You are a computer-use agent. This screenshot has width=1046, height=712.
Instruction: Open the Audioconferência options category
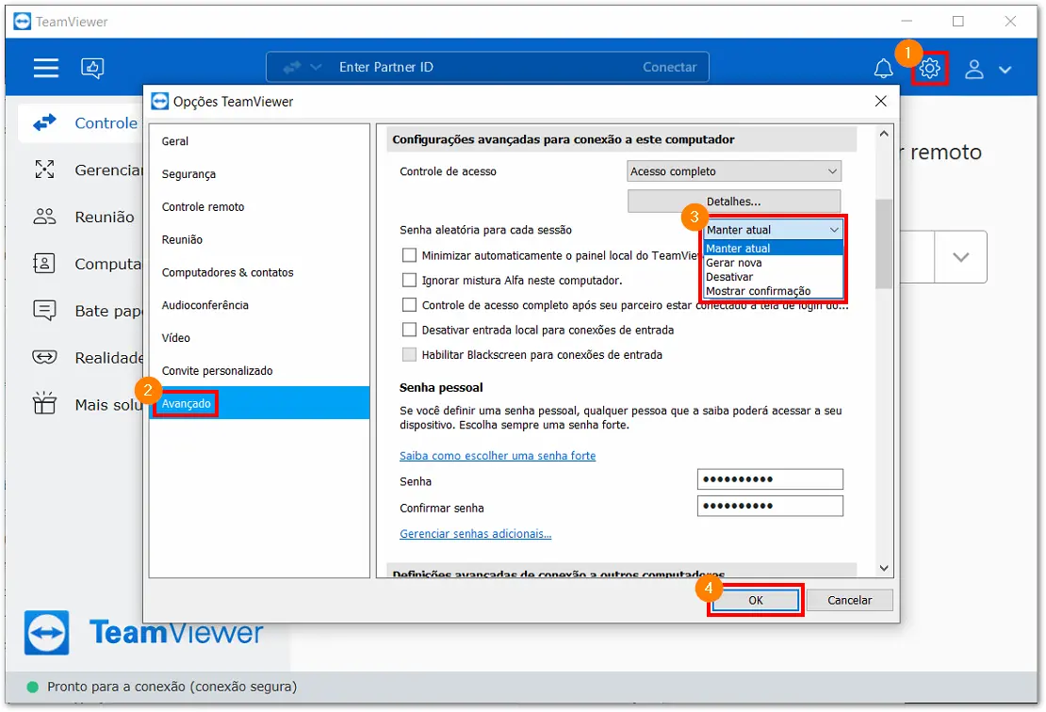[x=259, y=304]
